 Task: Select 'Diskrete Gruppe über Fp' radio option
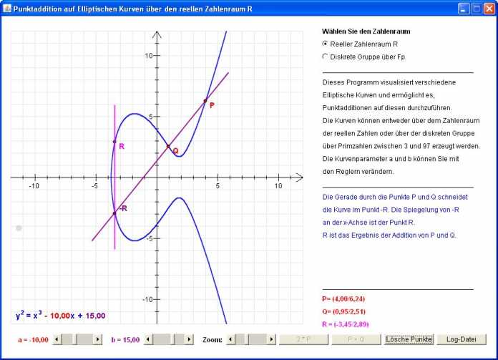(x=326, y=57)
